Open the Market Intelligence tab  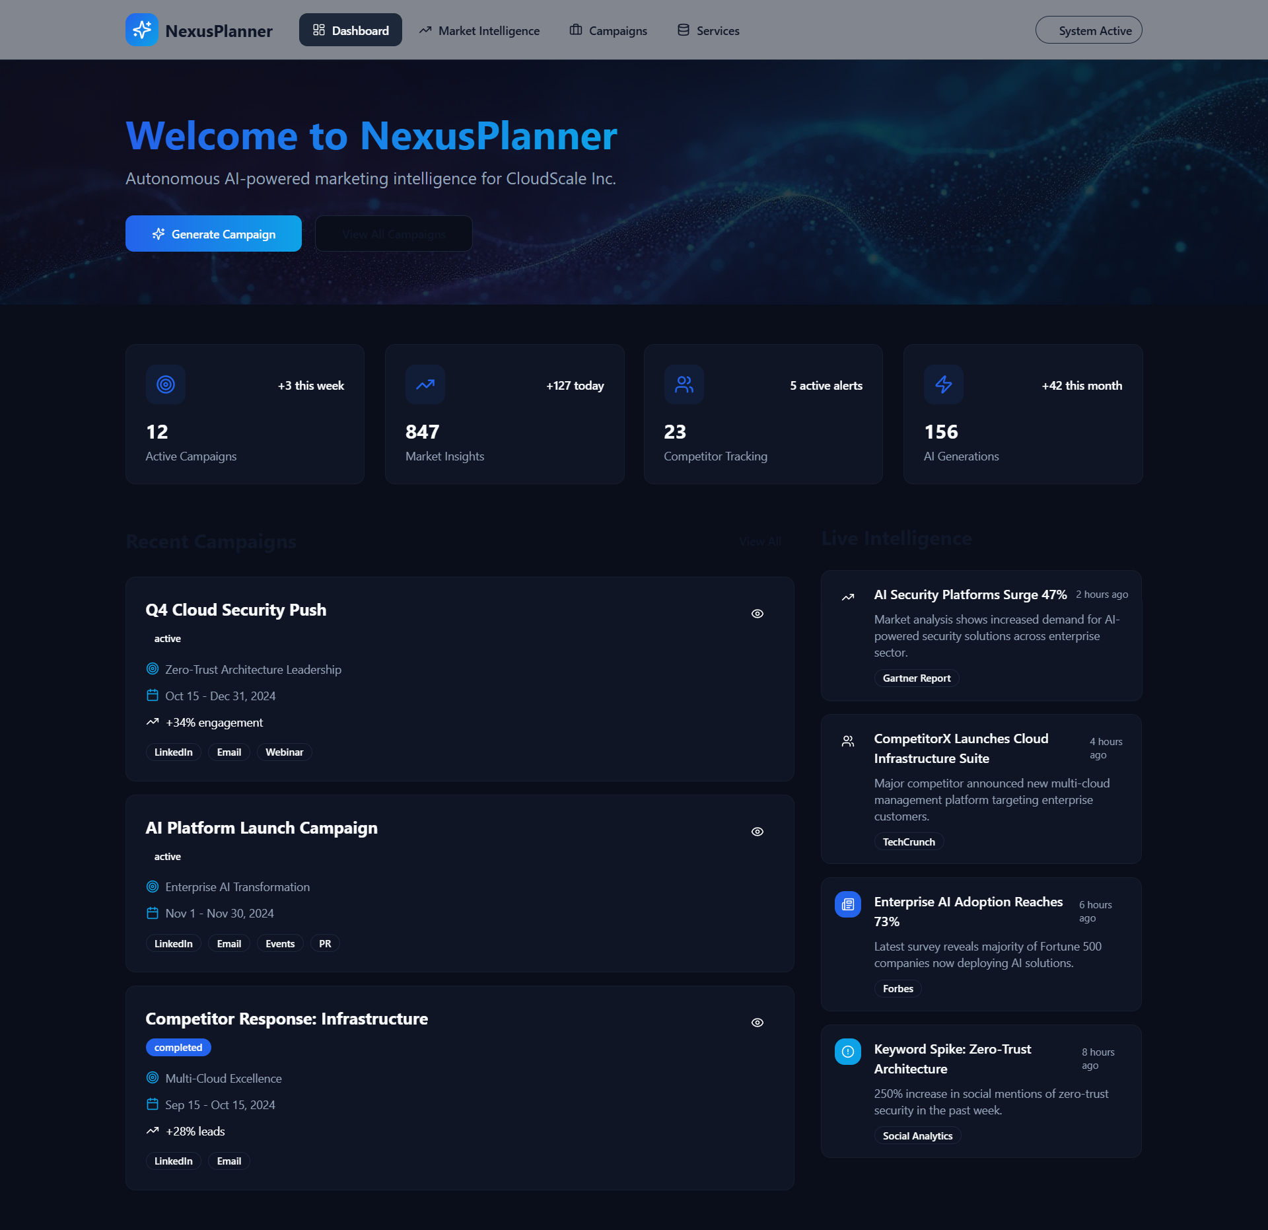tap(479, 30)
